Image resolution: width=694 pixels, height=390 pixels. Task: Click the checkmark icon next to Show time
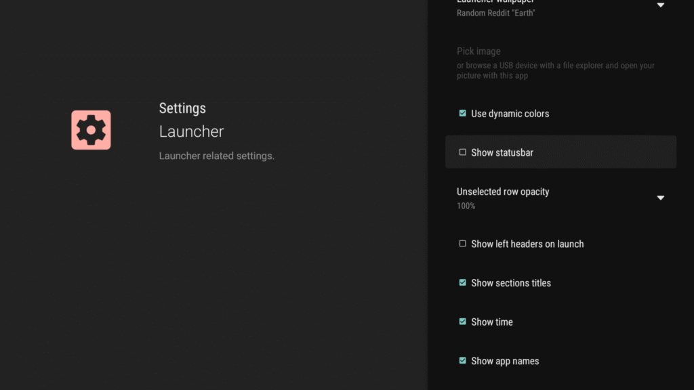[x=462, y=322]
